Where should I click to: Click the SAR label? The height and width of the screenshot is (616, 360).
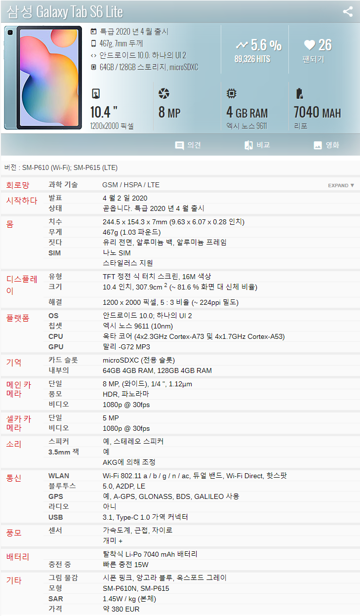coord(56,599)
